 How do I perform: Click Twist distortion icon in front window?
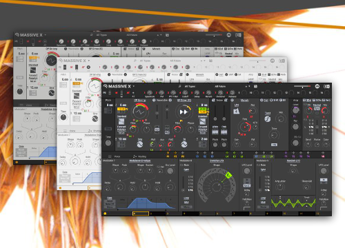coord(268,118)
